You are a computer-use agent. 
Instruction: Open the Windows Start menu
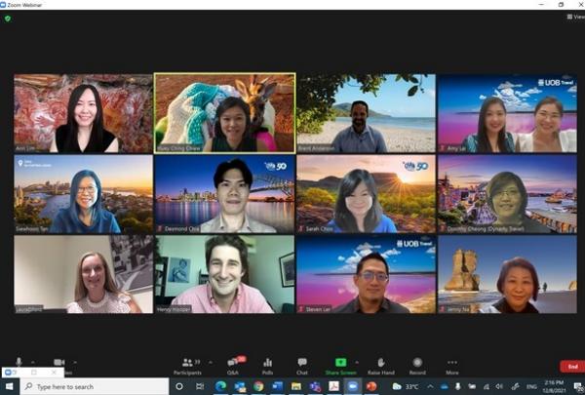pyautogui.click(x=9, y=386)
